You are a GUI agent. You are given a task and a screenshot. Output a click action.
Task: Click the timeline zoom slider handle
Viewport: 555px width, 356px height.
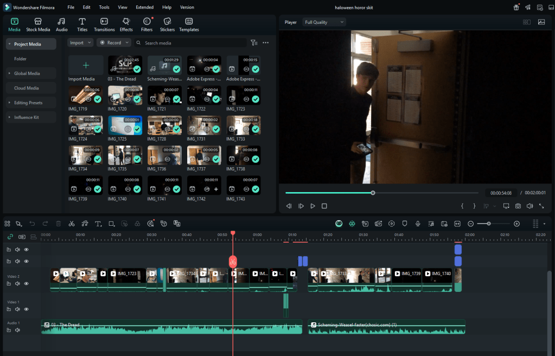[489, 224]
